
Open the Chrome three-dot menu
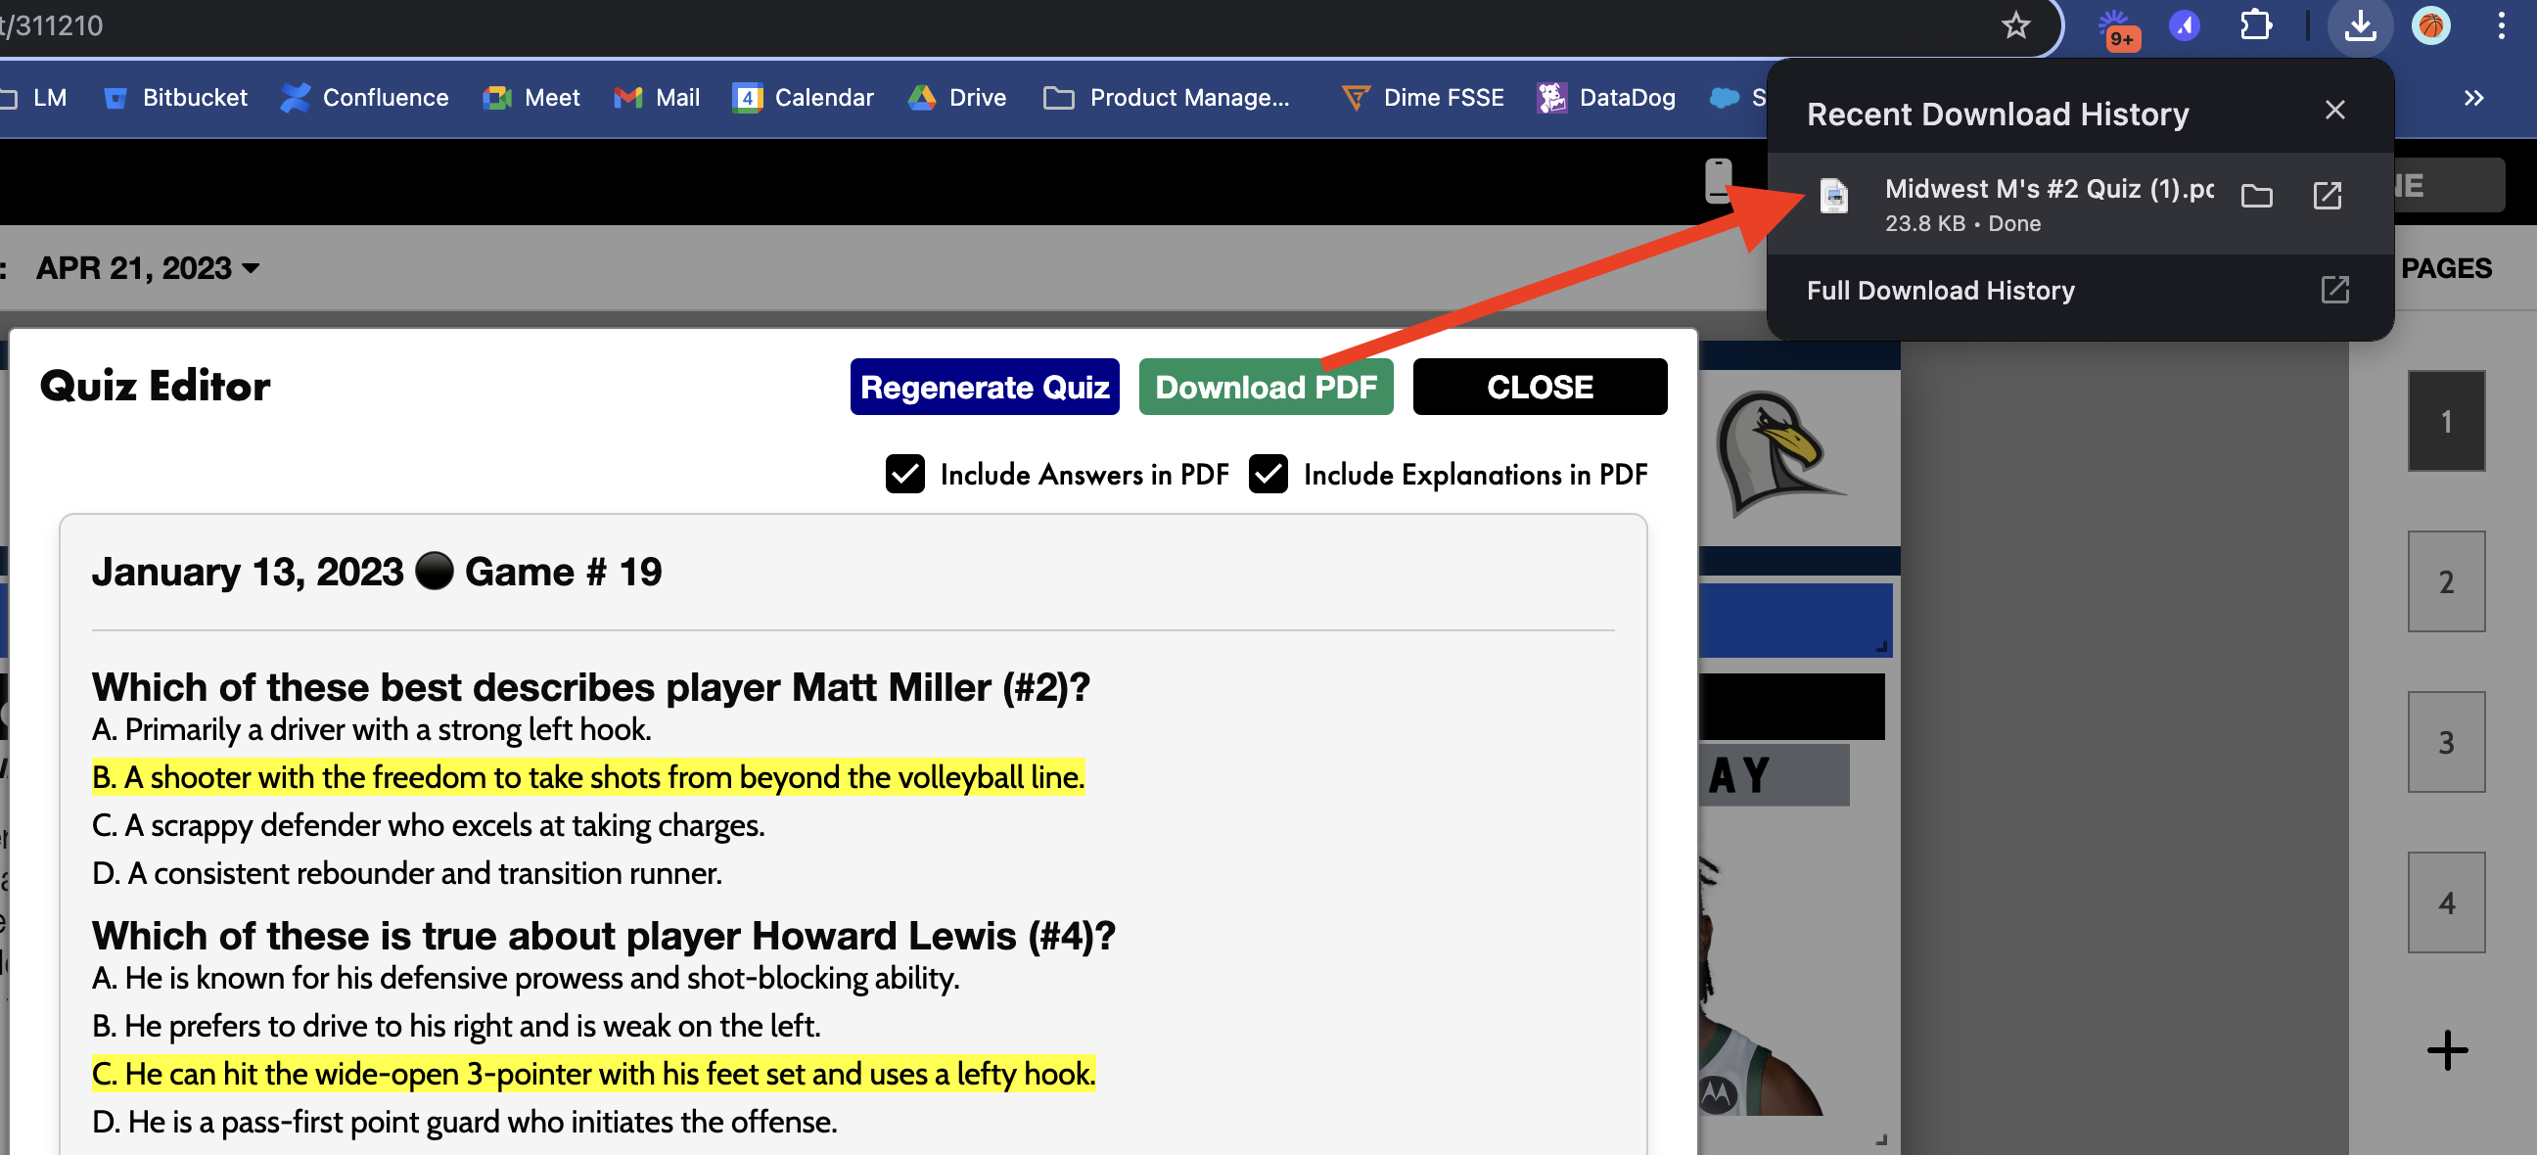pos(2501,24)
